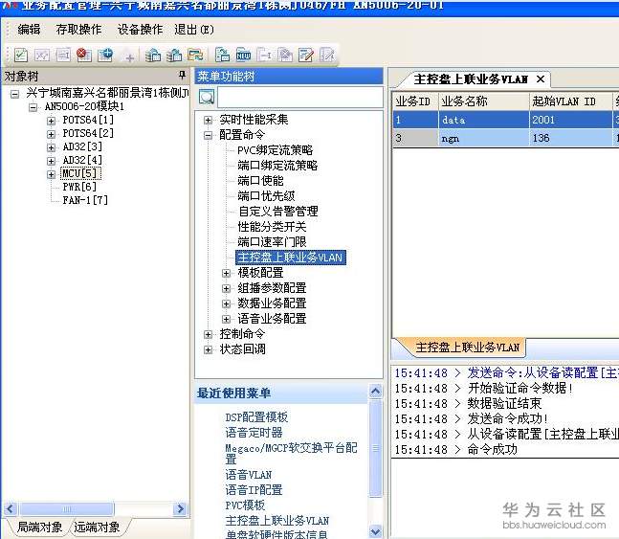This screenshot has height=539, width=619.
Task: Expand the 状态回调 node
Action: [208, 349]
